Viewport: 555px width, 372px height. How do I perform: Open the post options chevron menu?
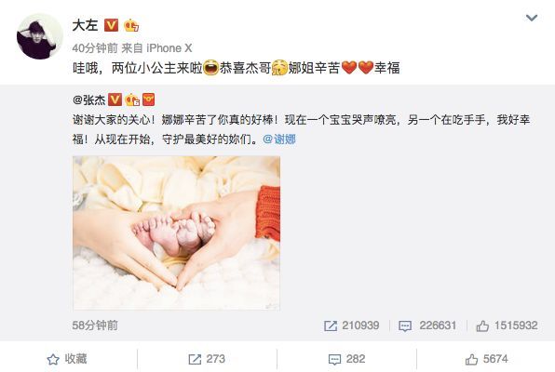click(x=532, y=18)
